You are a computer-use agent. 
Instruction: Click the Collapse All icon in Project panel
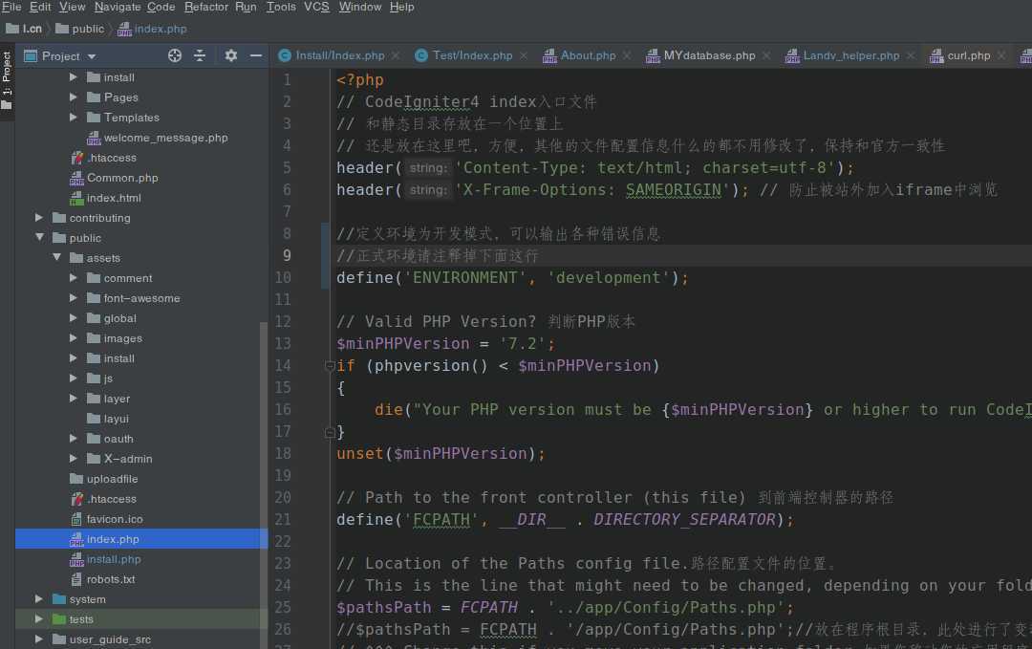[x=200, y=56]
